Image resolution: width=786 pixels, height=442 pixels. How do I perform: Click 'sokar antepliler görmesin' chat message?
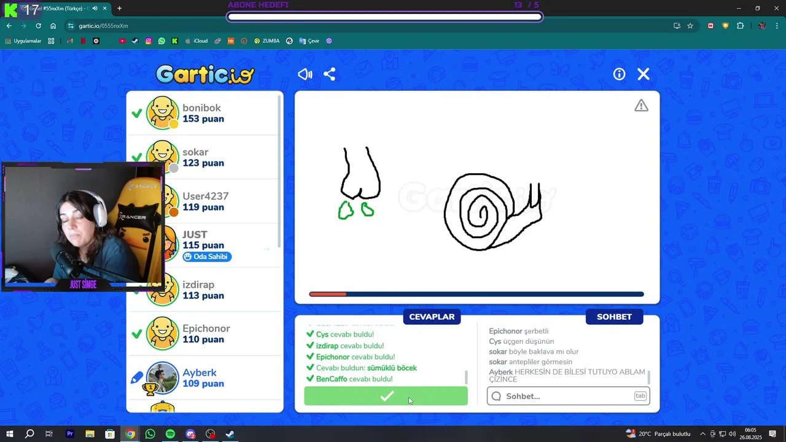(x=531, y=362)
